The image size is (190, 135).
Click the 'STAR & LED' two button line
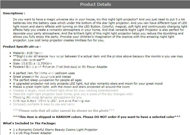click(x=52, y=101)
